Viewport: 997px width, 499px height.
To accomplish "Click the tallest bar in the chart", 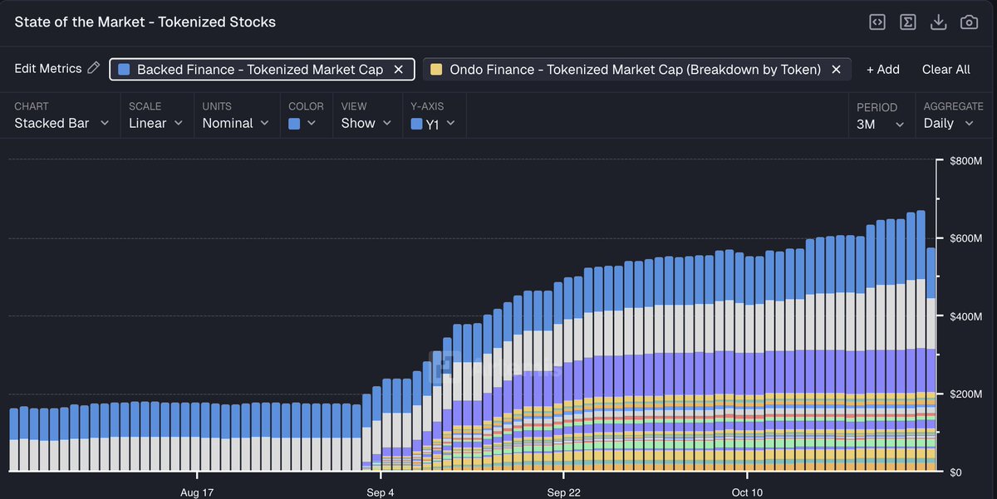I will (x=921, y=341).
